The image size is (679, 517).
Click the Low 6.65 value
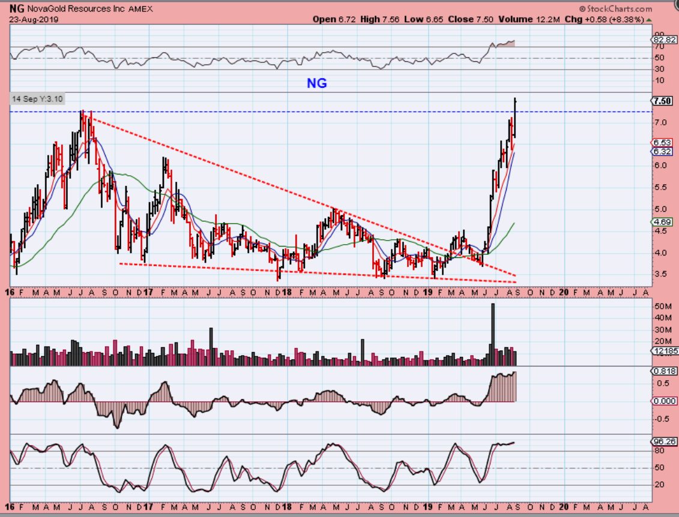tap(423, 19)
